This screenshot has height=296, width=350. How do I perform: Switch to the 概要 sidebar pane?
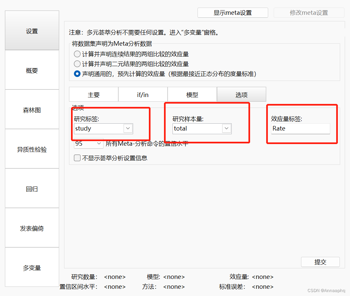[32, 70]
